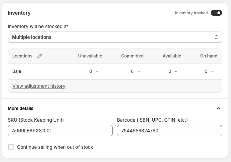
Task: Click the Available column header
Action: [172, 56]
